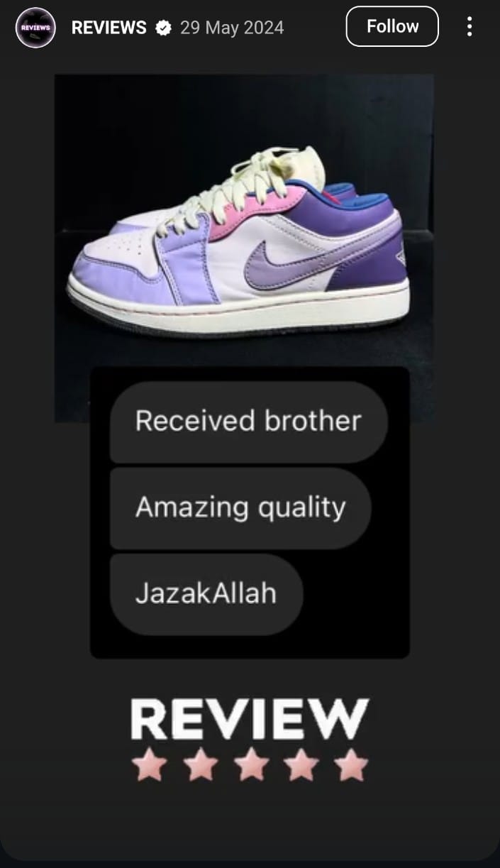Tap the large REVIEW heading text
This screenshot has width=500, height=868.
click(250, 719)
